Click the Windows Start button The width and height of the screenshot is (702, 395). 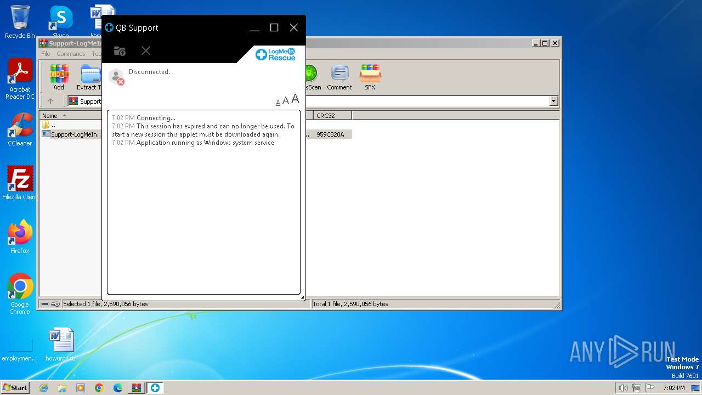(15, 387)
